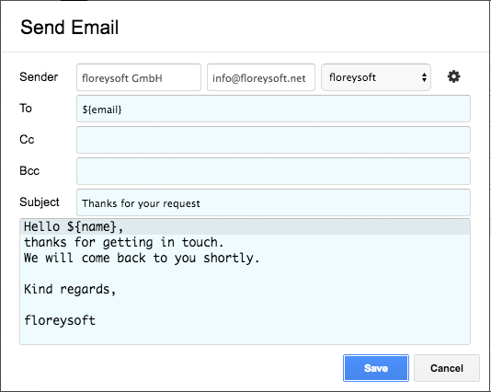The height and width of the screenshot is (392, 491).
Task: Focus the info@floreysoft.net sender email field
Action: [x=261, y=77]
